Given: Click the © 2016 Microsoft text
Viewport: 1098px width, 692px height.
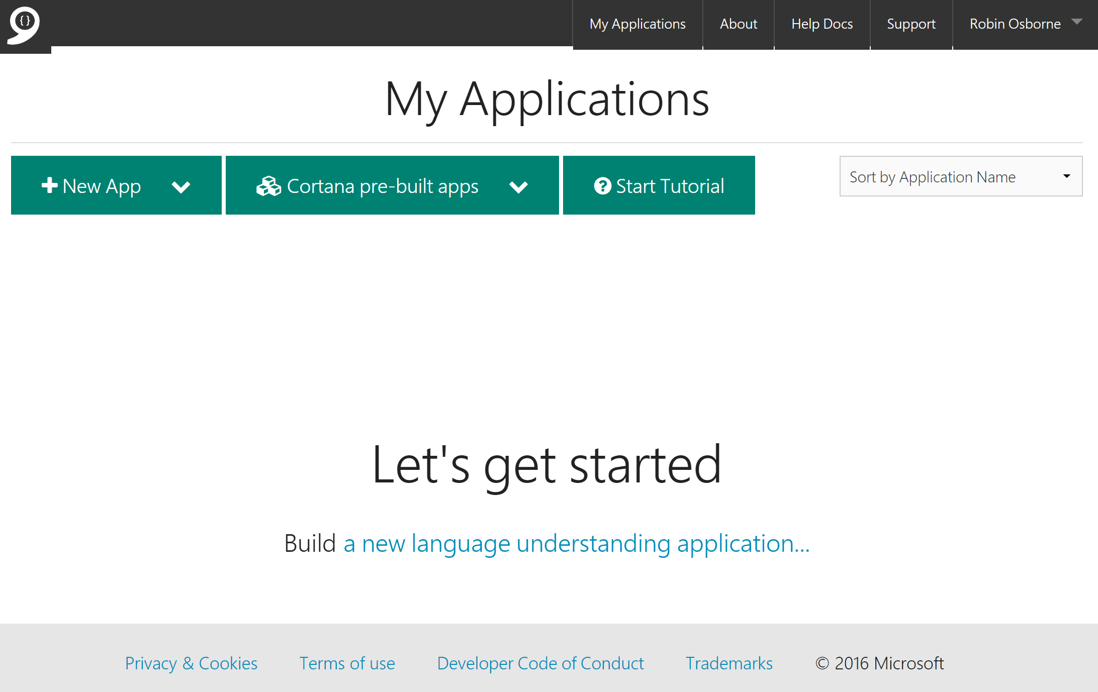Looking at the screenshot, I should pyautogui.click(x=879, y=663).
